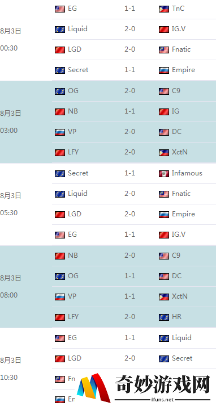Click the Philippines flag next to TnC
Viewport: 216px width, 406px height.
(x=163, y=9)
